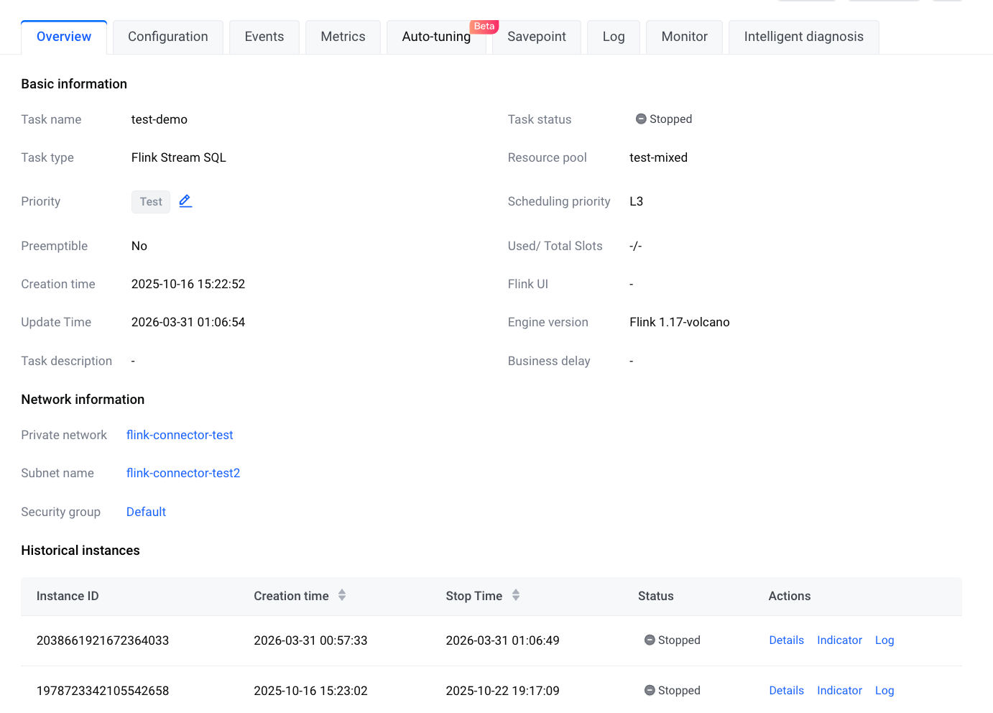Click the Test priority tag
993x713 pixels.
click(151, 202)
